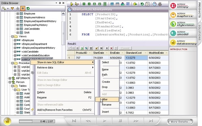
Task: Open StandardCost column sort arrow
Action: click(x=146, y=53)
